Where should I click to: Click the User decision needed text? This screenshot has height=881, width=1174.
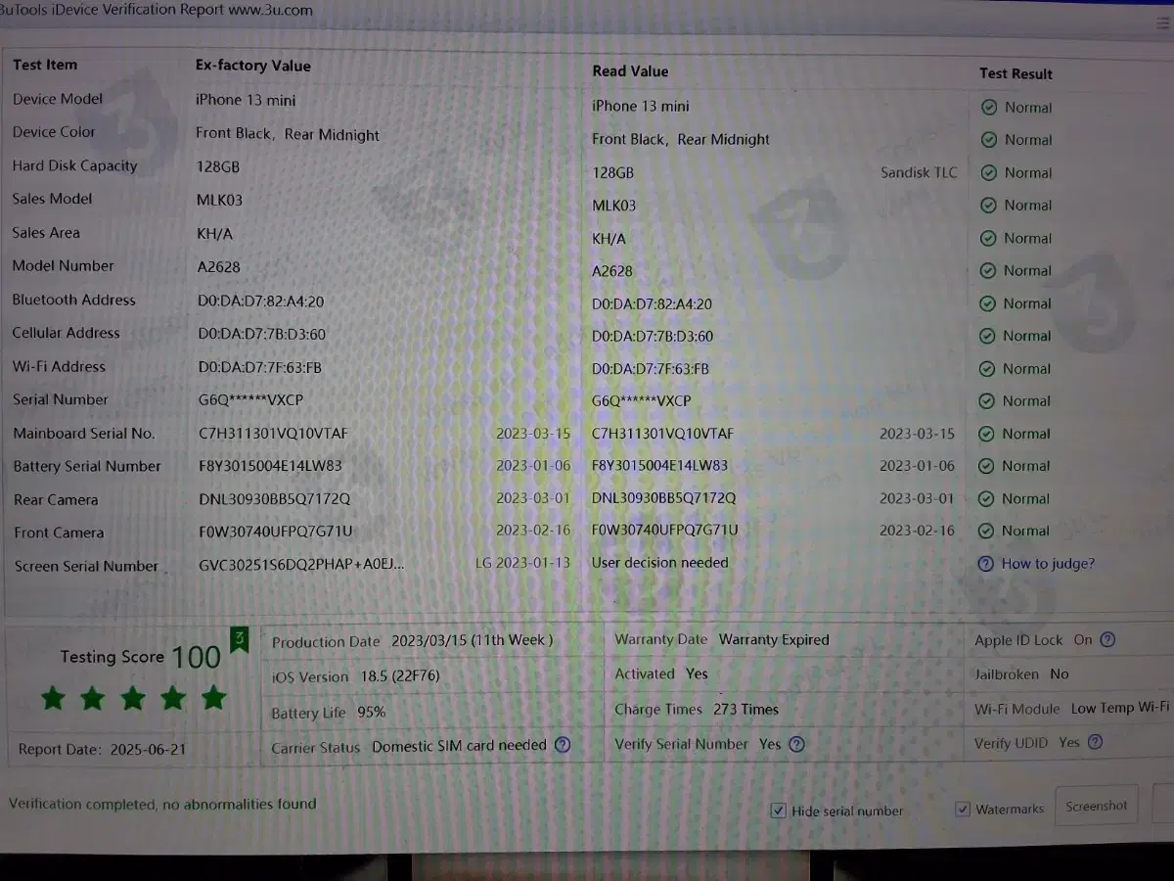point(659,563)
